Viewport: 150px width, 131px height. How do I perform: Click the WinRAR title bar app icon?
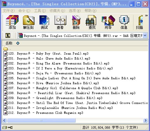[x=4, y=4]
